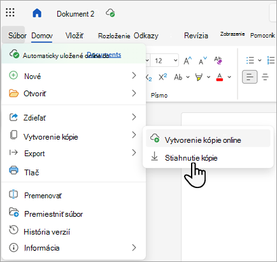The height and width of the screenshot is (262, 277).
Task: Click the Otvoriť folder icon
Action: pos(13,93)
